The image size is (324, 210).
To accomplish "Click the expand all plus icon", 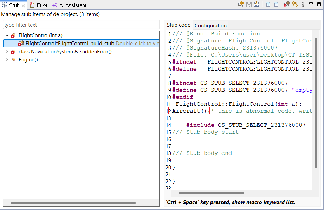I will 268,5.
